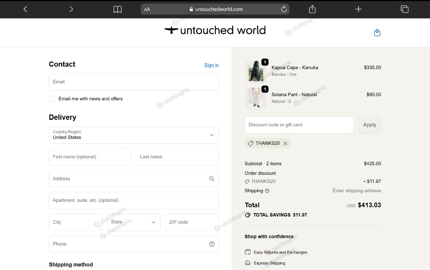Click the Kapua Cape - Kanuka item name

295,67
